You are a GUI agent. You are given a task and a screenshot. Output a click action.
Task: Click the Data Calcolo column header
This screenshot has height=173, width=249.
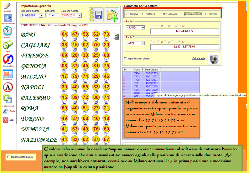point(152,70)
